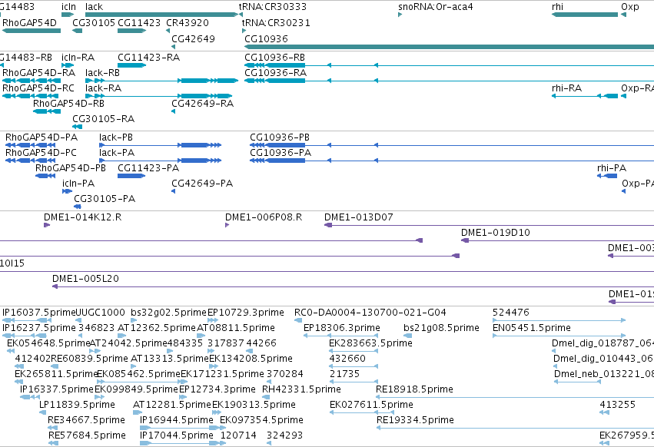This screenshot has width=654, height=447.
Task: Click protein CG10936-PB label
Action: 280,137
